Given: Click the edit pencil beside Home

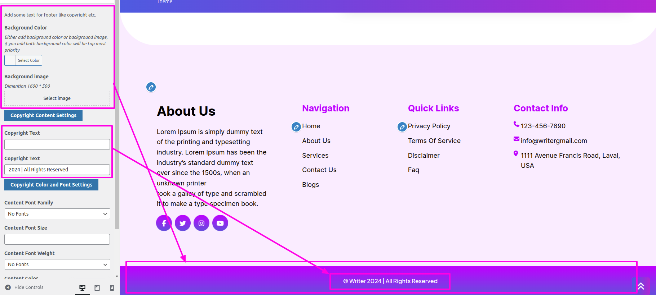Looking at the screenshot, I should [296, 127].
